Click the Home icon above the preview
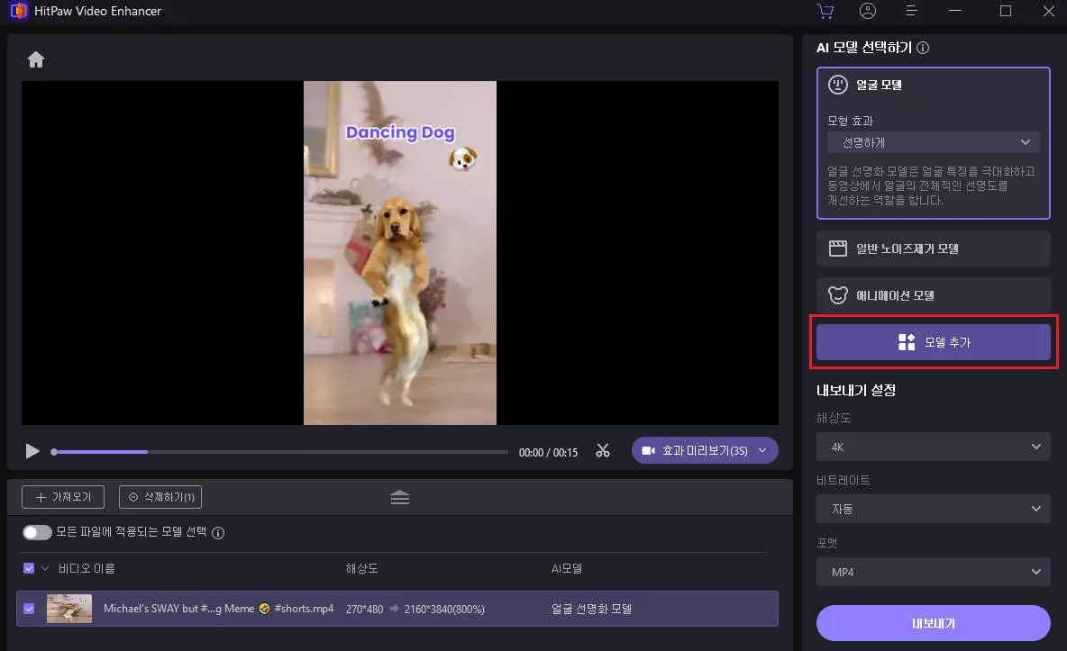Viewport: 1067px width, 651px height. pos(36,60)
